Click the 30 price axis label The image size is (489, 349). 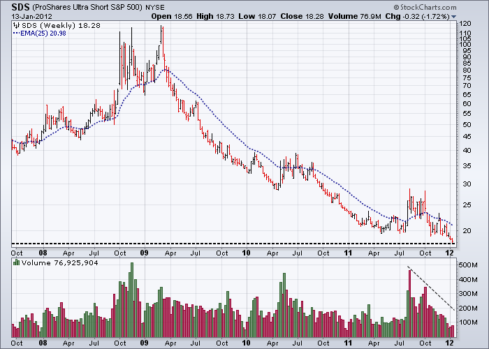pyautogui.click(x=467, y=184)
